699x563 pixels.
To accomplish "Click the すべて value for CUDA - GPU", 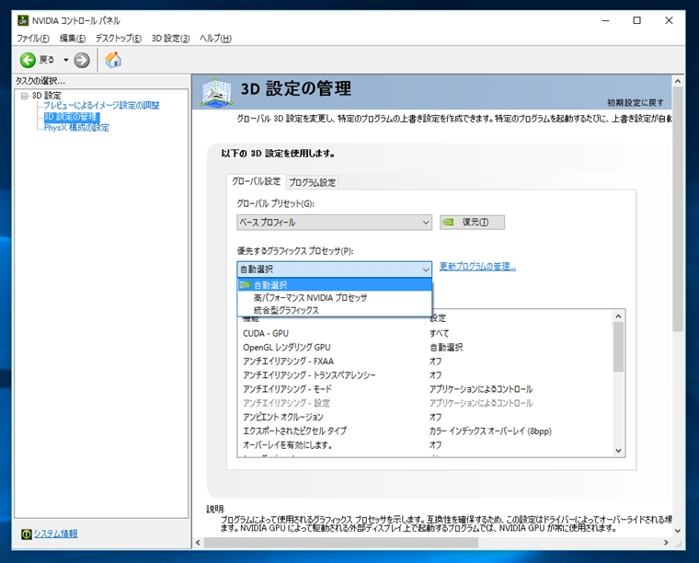I will 440,333.
